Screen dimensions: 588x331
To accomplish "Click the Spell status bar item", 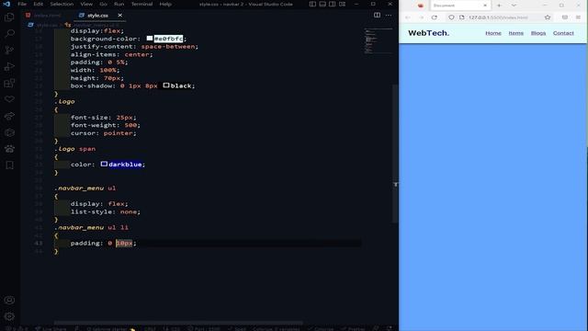I will (x=238, y=329).
